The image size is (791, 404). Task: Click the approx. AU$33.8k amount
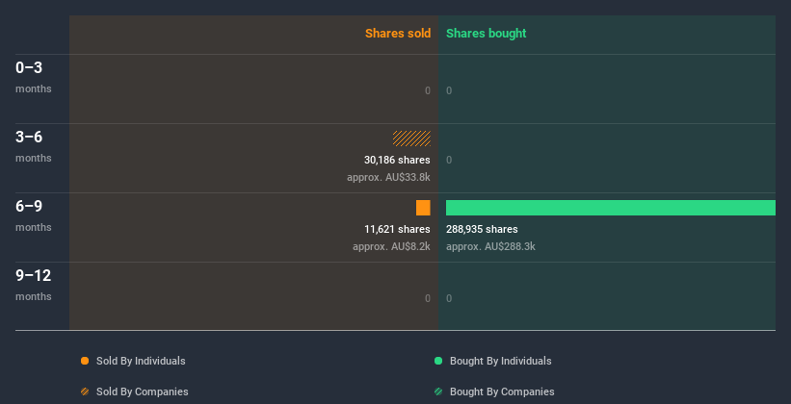pyautogui.click(x=388, y=177)
